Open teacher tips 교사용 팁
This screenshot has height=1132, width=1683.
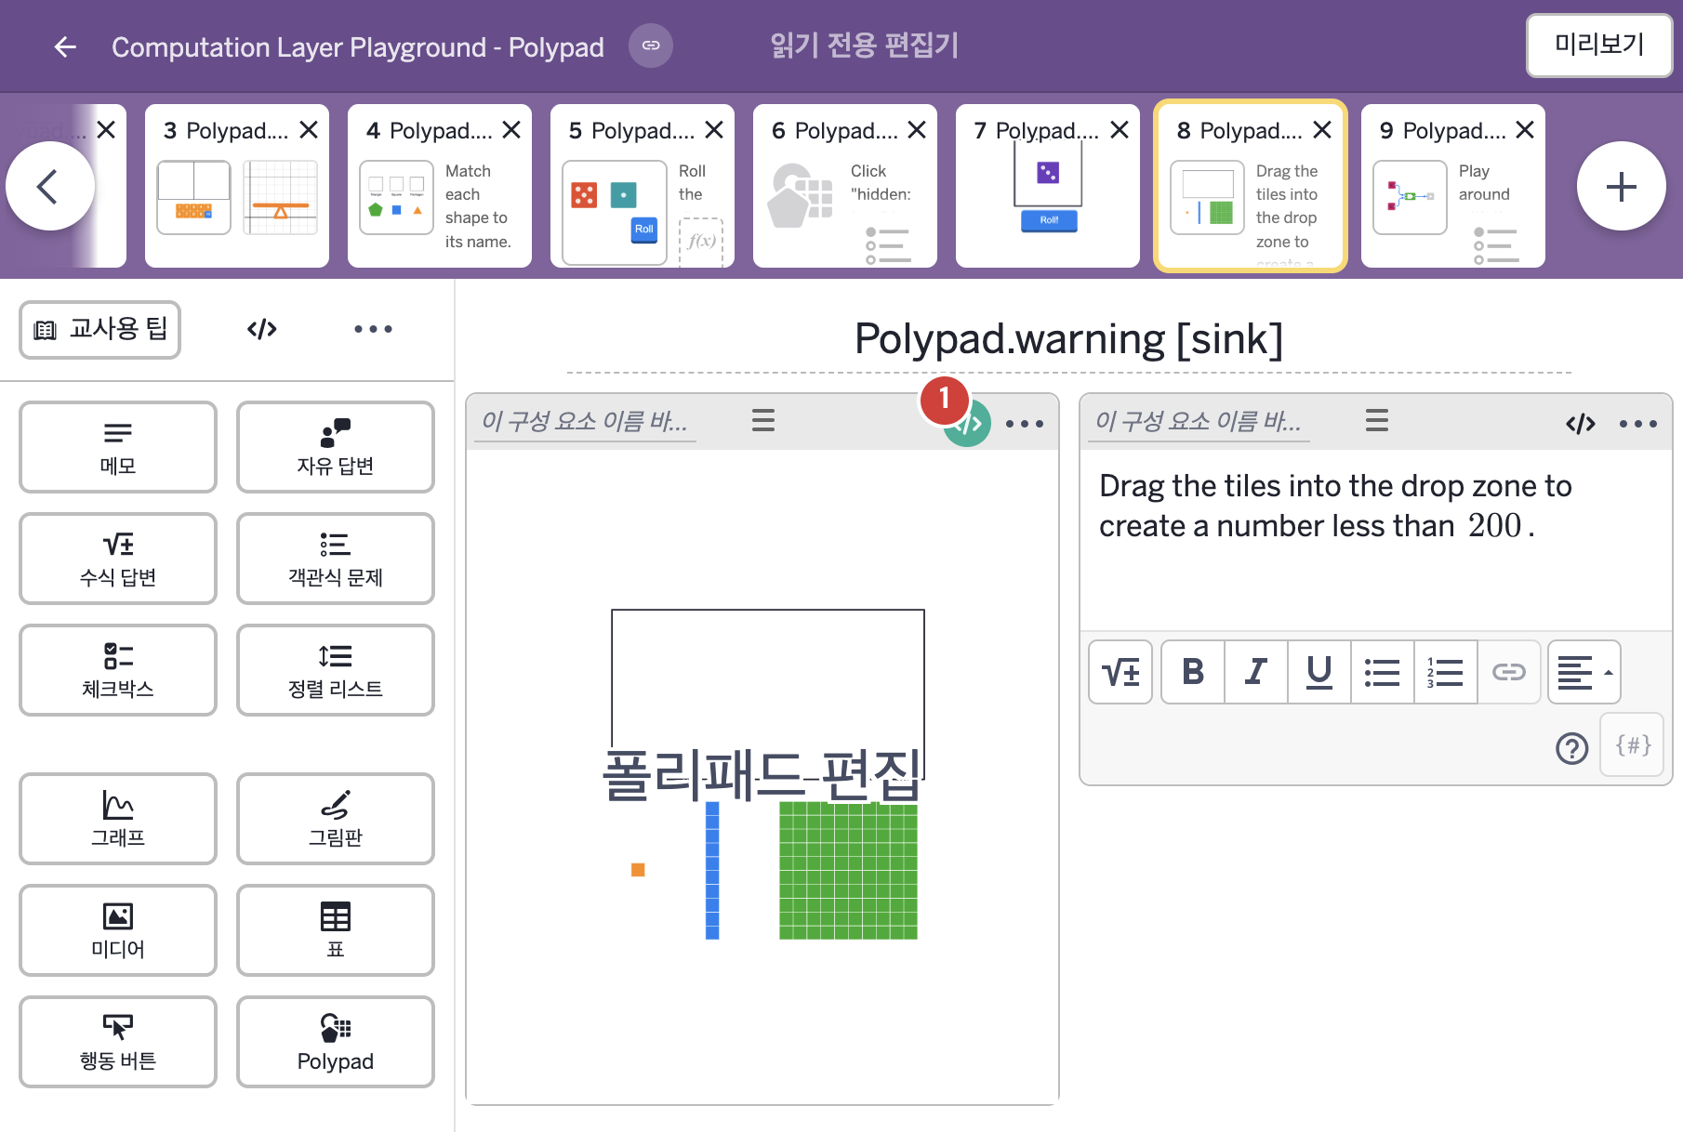[100, 329]
